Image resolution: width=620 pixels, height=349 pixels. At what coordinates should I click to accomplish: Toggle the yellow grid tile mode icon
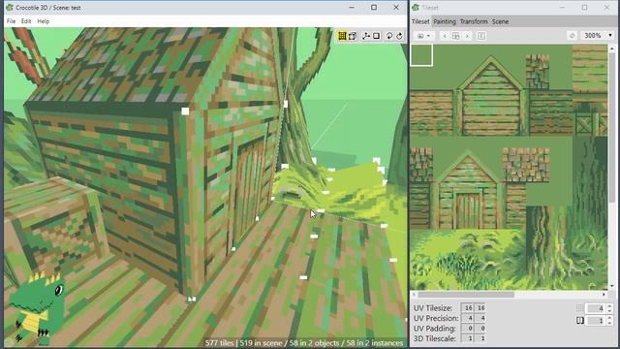point(342,36)
